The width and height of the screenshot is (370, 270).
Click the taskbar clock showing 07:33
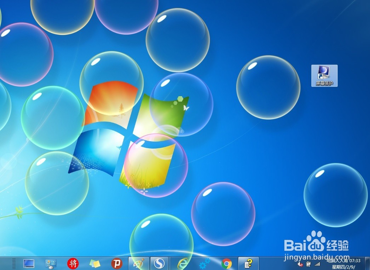click(355, 261)
